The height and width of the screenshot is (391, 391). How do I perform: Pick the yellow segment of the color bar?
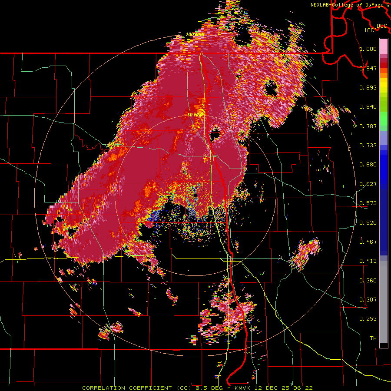pyautogui.click(x=384, y=86)
